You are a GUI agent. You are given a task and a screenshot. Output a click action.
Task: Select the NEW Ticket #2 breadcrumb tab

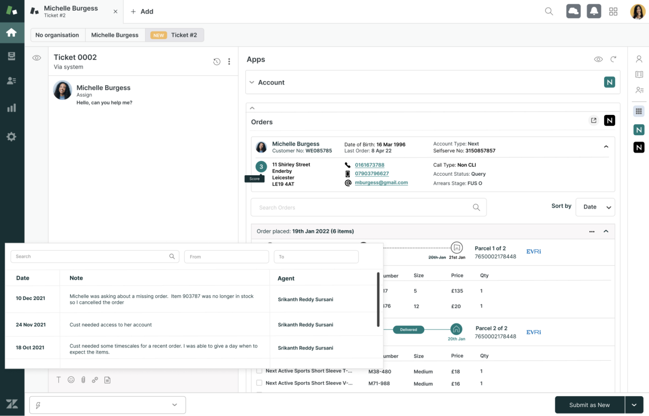point(174,35)
